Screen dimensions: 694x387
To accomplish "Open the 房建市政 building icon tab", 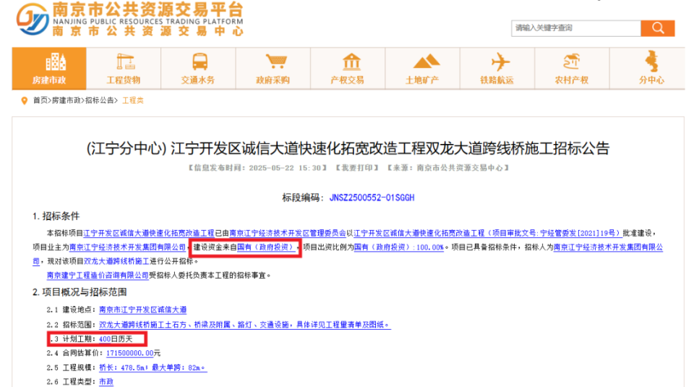I will tap(49, 69).
